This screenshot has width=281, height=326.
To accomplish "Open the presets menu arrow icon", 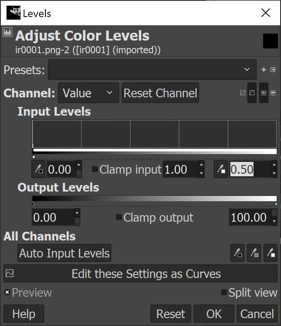I will [x=273, y=70].
